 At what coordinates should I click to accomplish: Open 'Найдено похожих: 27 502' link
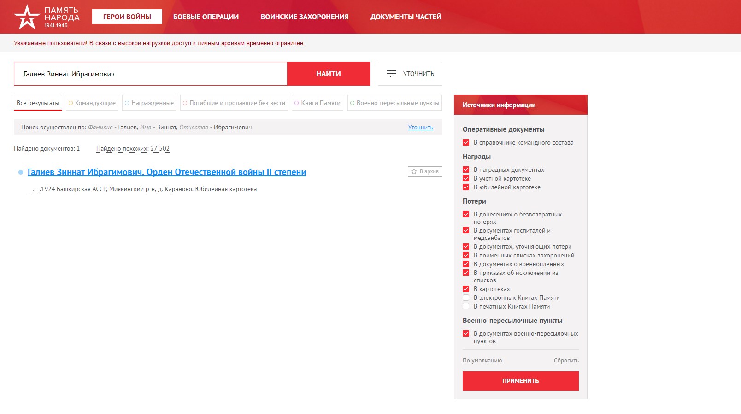click(133, 148)
